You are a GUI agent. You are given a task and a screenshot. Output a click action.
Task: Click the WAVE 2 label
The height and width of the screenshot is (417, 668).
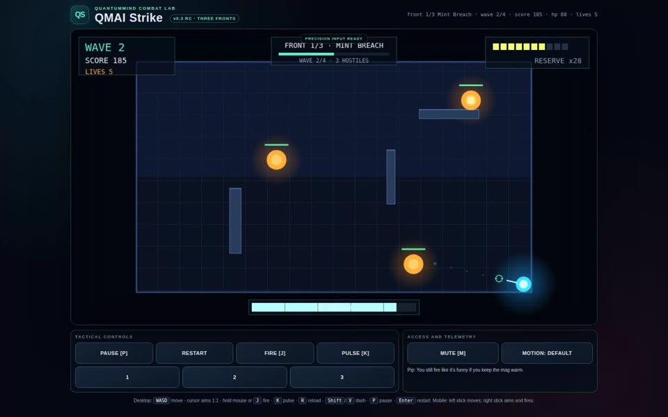(105, 47)
